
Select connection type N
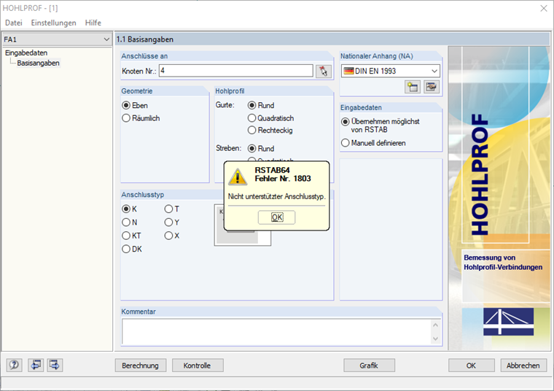[129, 222]
